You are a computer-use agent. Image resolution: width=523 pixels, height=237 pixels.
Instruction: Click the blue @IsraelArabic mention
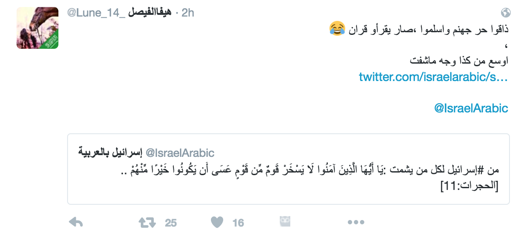(471, 108)
